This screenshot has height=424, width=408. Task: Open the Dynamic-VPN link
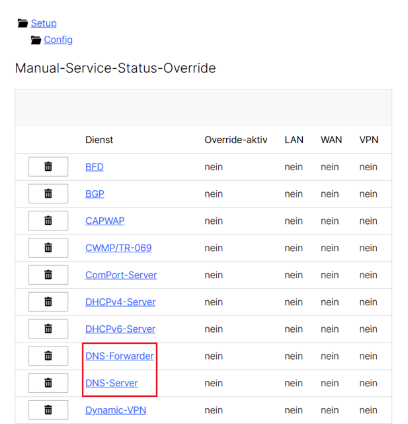(x=116, y=410)
